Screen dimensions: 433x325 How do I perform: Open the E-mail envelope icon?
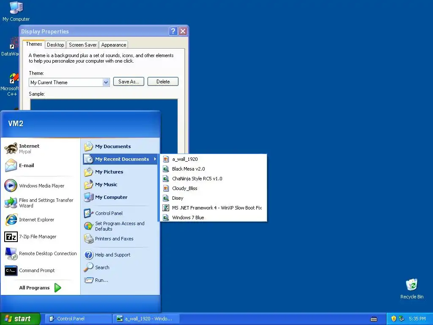[11, 165]
